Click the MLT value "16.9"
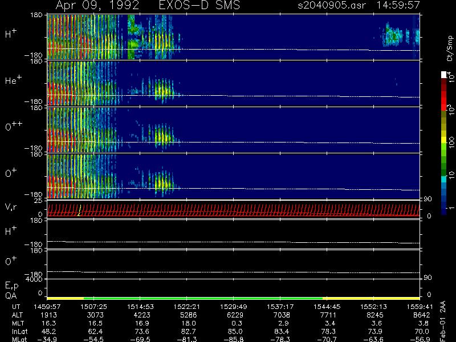 pos(143,323)
